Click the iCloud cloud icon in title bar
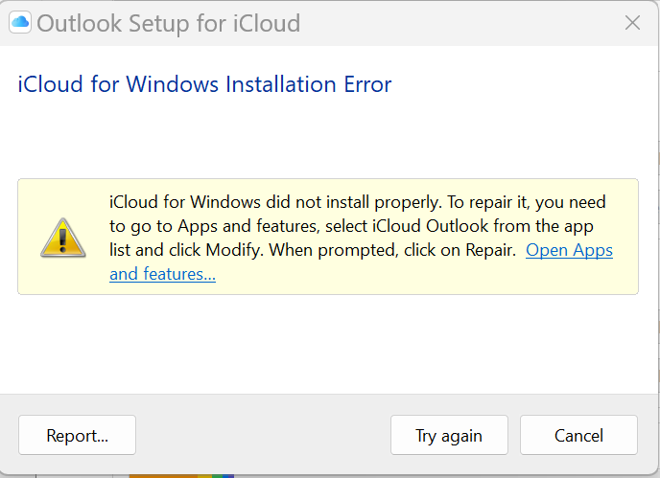This screenshot has width=660, height=478. click(20, 23)
